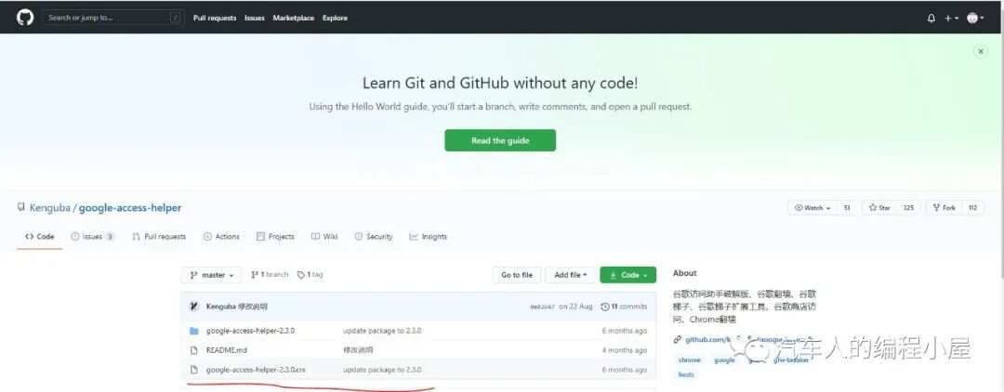1004x392 pixels.
Task: Select the Code tab
Action: [40, 237]
